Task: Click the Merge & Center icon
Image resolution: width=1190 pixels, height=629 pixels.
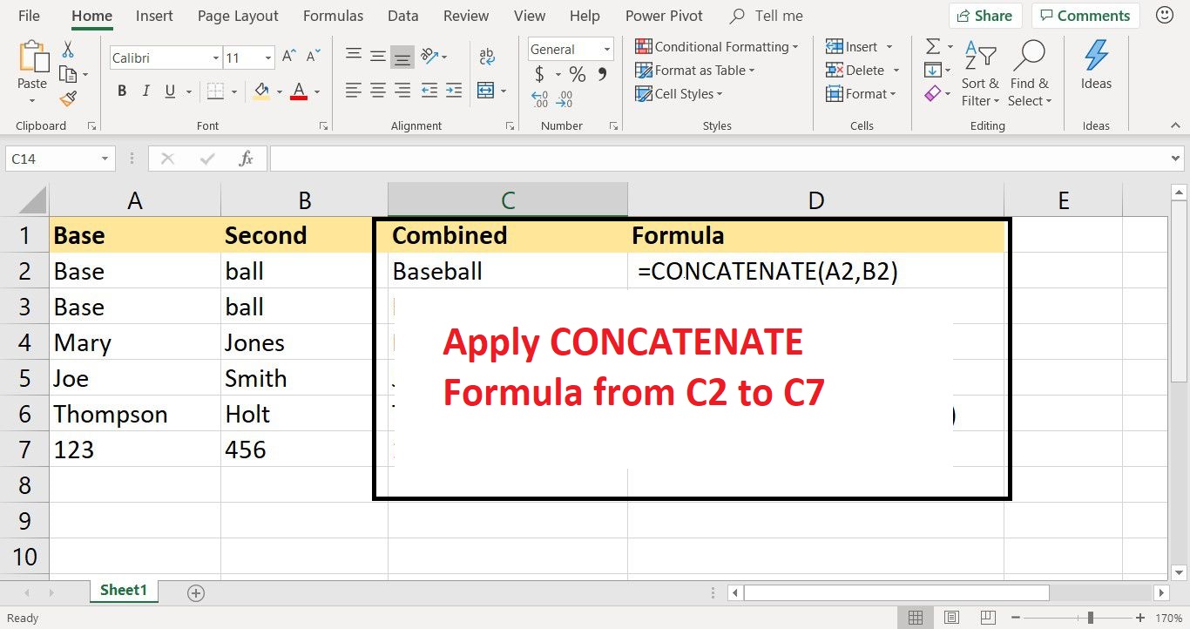Action: coord(485,91)
